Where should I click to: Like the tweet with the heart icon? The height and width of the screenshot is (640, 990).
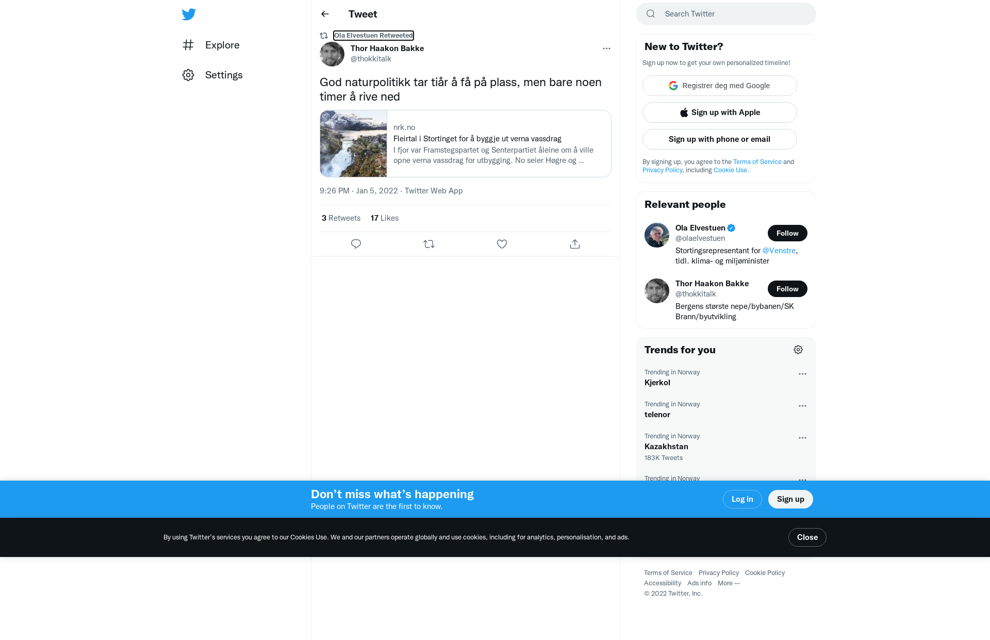tap(502, 244)
